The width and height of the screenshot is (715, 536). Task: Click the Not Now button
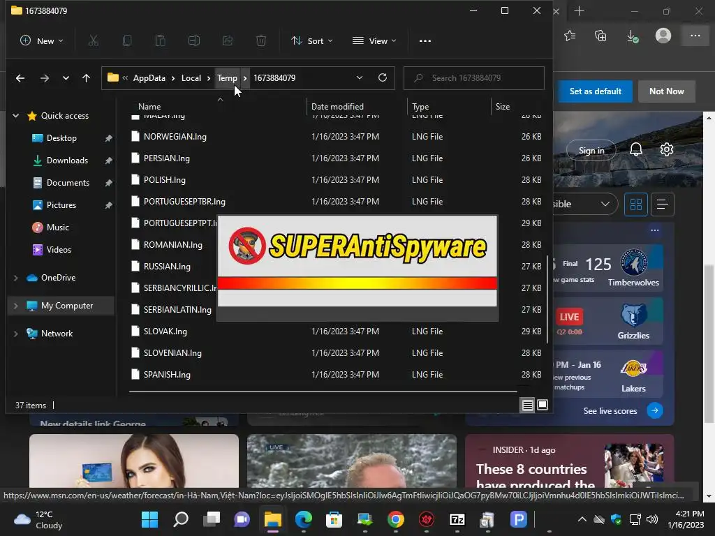point(666,91)
